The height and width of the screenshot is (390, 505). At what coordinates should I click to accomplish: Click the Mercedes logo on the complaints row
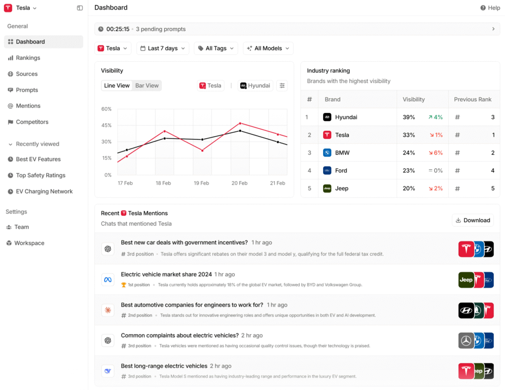[466, 340]
